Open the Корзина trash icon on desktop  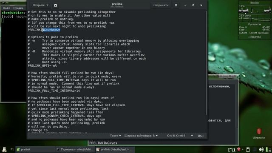click(259, 133)
